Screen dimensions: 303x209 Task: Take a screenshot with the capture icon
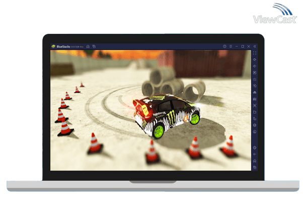(x=255, y=106)
